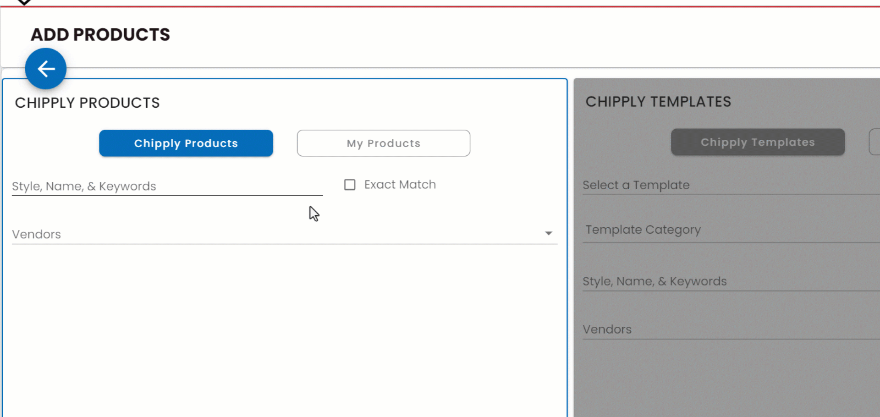
Task: Select the blue Chipply Products tab
Action: tap(186, 143)
